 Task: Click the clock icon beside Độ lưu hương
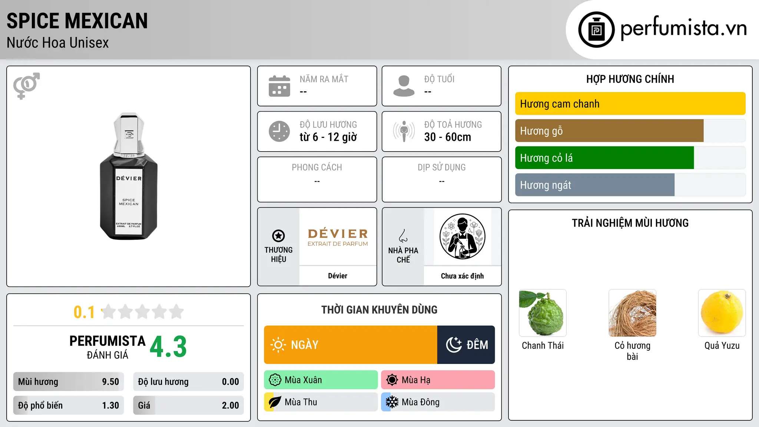coord(279,131)
